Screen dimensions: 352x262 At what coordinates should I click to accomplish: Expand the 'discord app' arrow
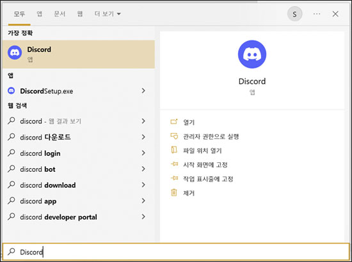coord(143,201)
